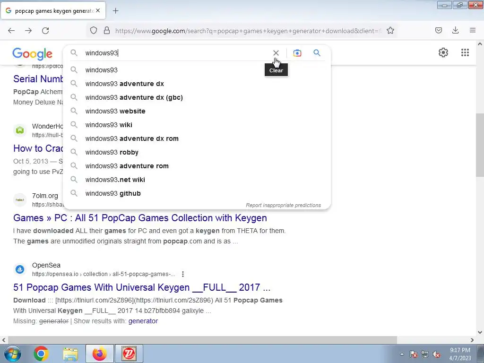
Task: Open the network tray icon
Action: pos(425,354)
